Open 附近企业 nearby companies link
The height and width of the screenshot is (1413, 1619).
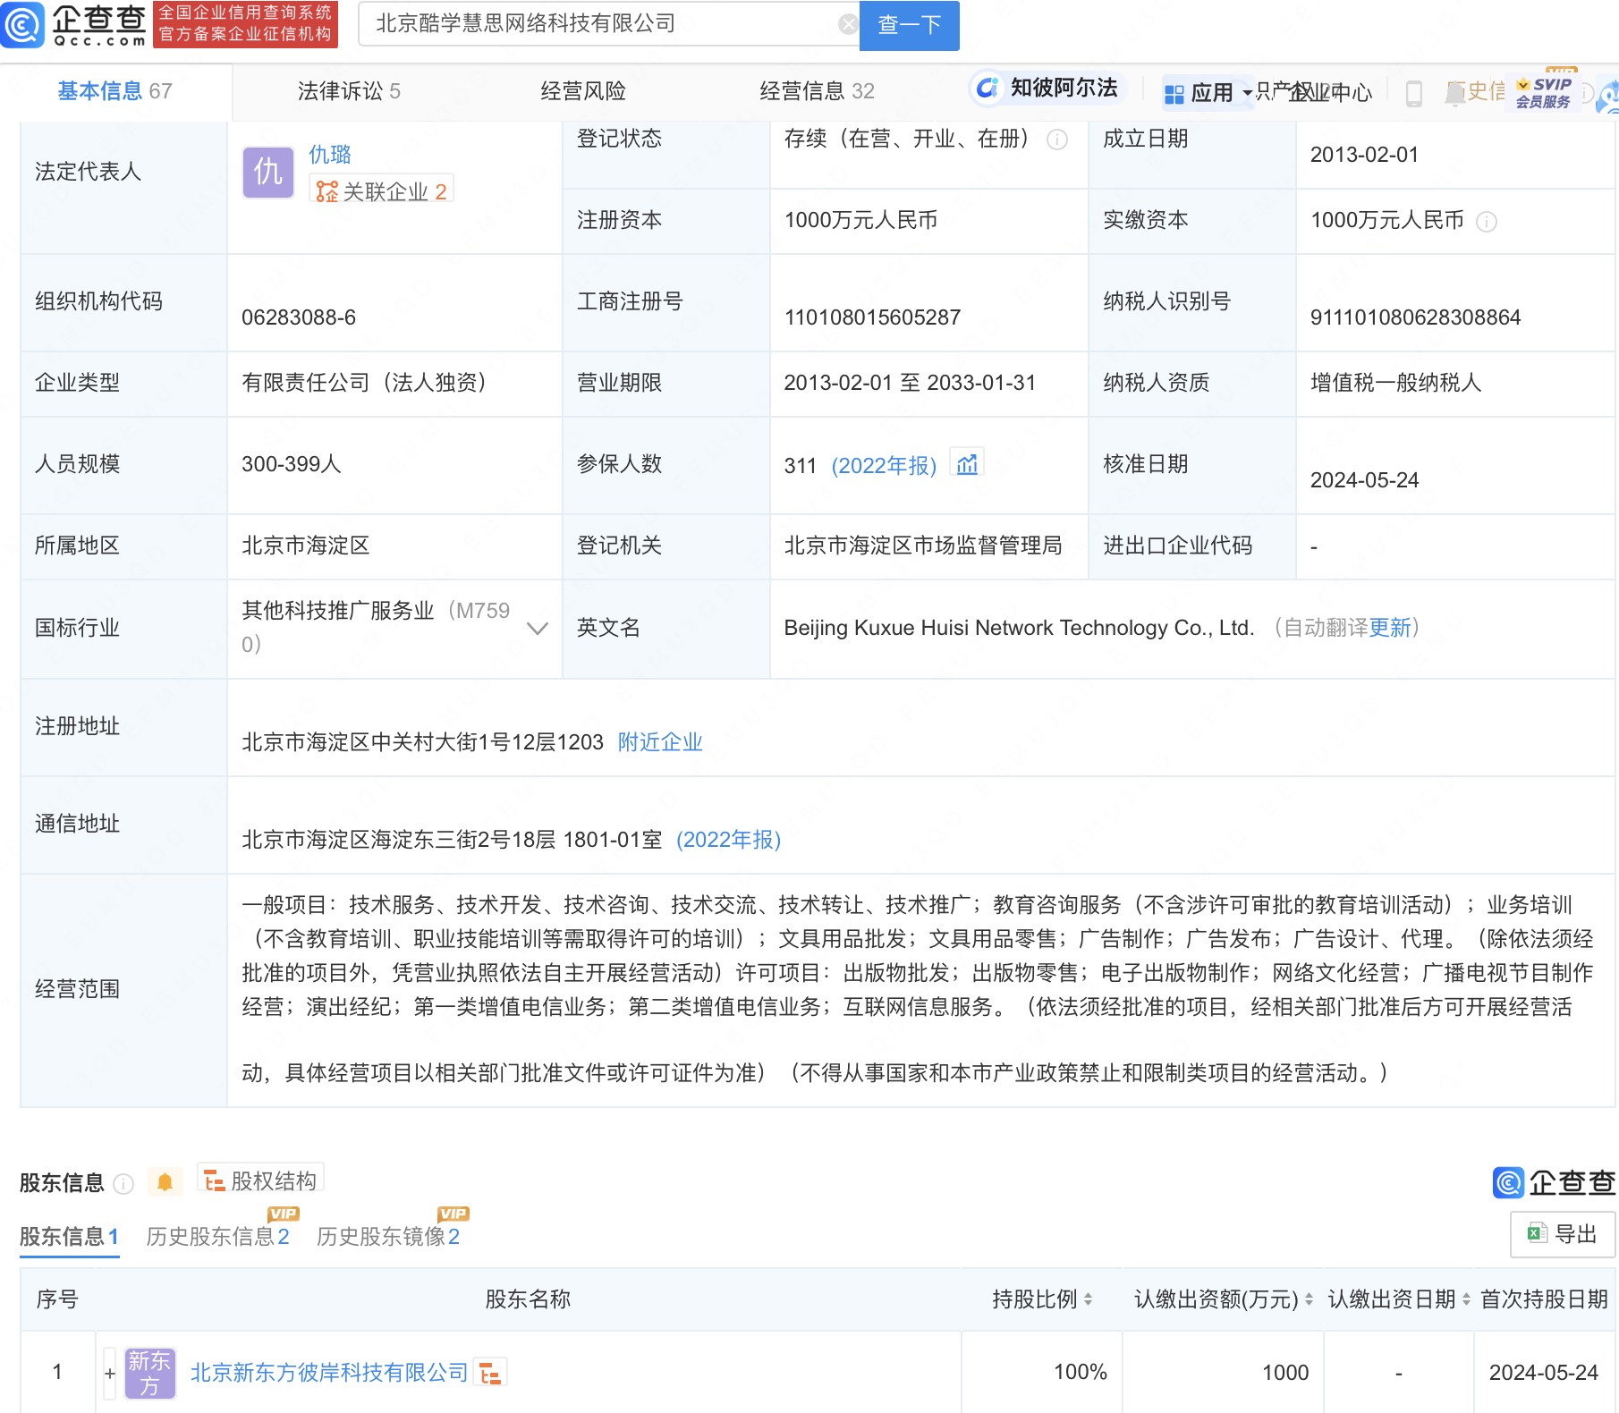[x=660, y=742]
